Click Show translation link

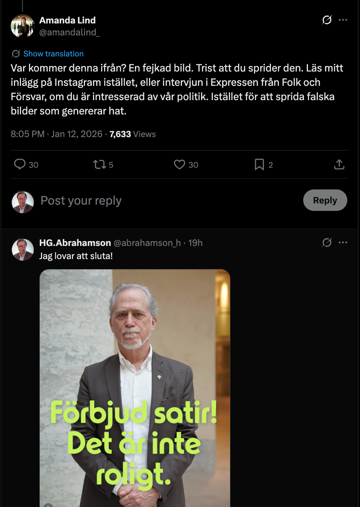coord(53,54)
